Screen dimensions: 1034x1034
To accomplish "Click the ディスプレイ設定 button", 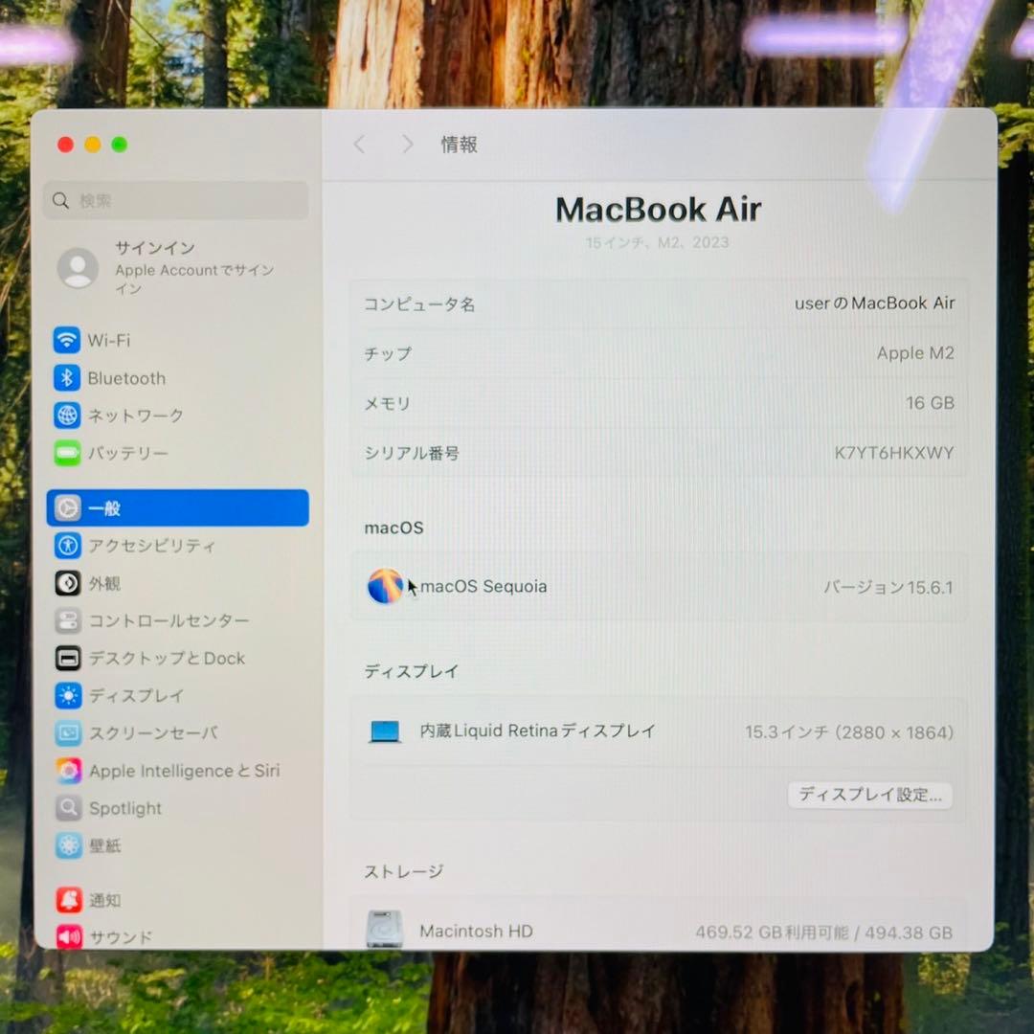I will [869, 795].
